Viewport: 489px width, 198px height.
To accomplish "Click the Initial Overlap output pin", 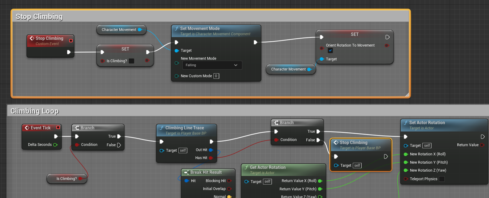I will tap(229, 189).
